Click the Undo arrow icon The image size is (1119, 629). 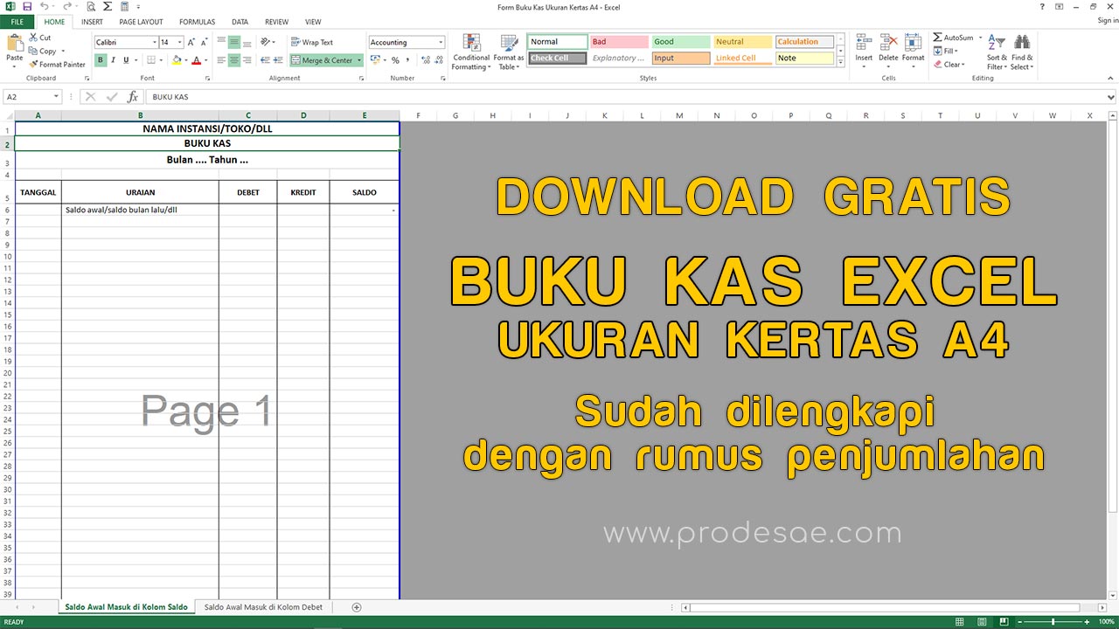pyautogui.click(x=45, y=6)
